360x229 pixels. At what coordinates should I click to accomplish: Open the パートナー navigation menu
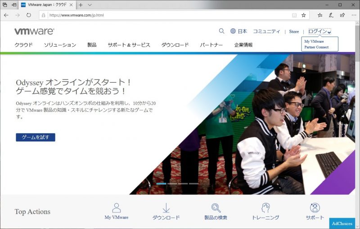[211, 45]
